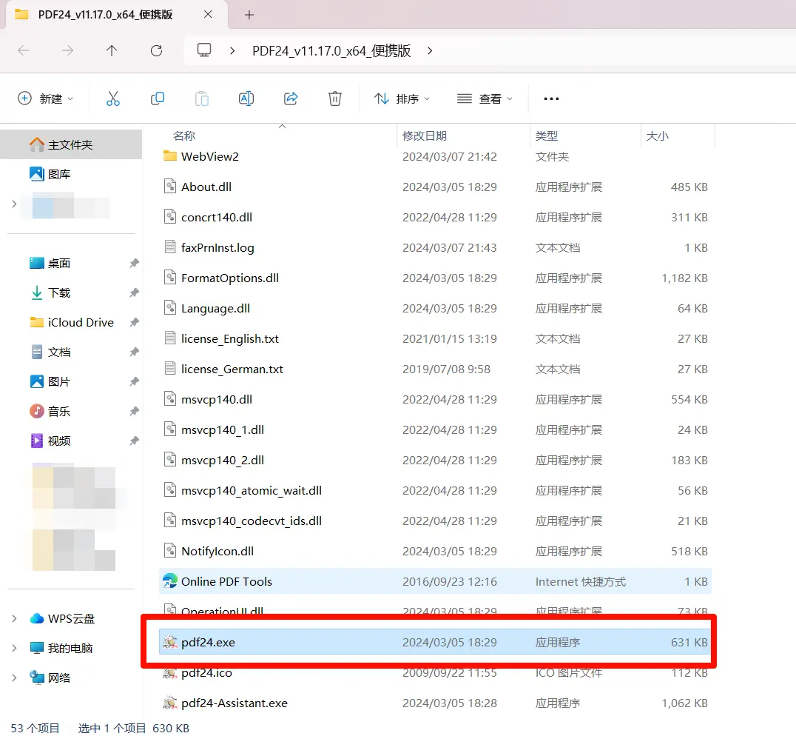Click the pin icon beside 桌面
This screenshot has height=736, width=796.
click(134, 264)
